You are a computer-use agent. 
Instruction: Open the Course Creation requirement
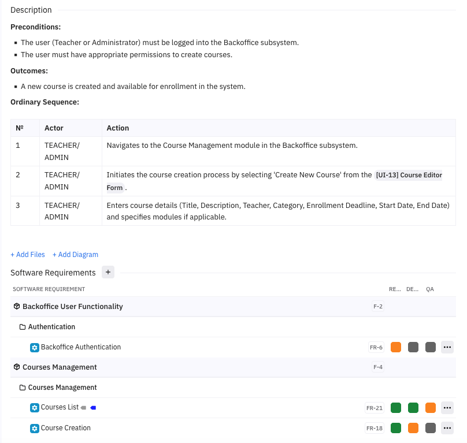[65, 428]
